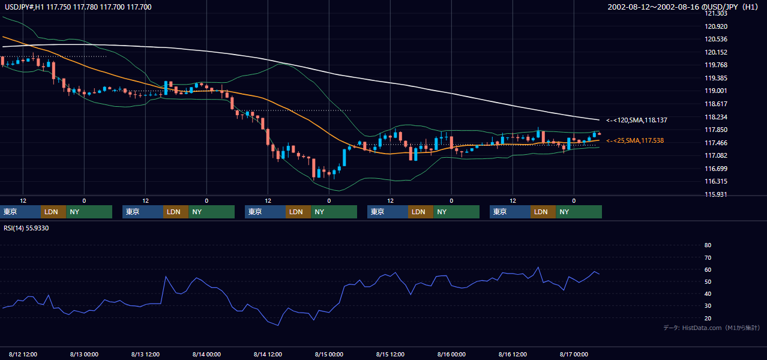Image resolution: width=767 pixels, height=360 pixels.
Task: Click the 8/14 00:00 date axis label
Action: [x=206, y=354]
